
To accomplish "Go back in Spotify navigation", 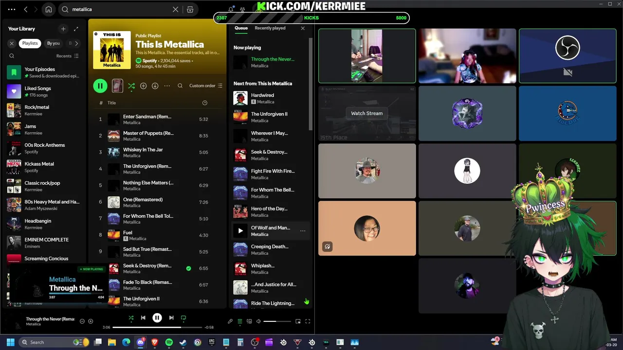I will (x=26, y=9).
